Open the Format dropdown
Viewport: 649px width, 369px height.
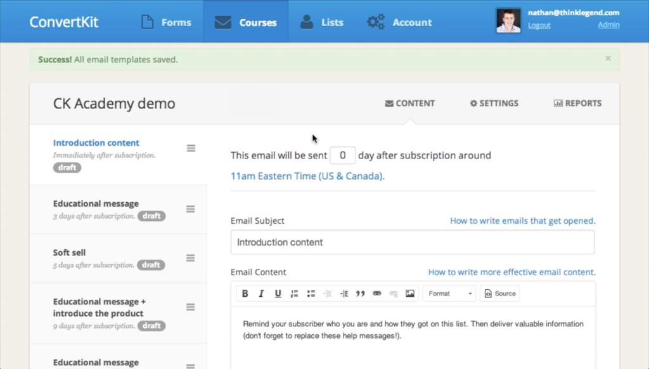coord(449,294)
